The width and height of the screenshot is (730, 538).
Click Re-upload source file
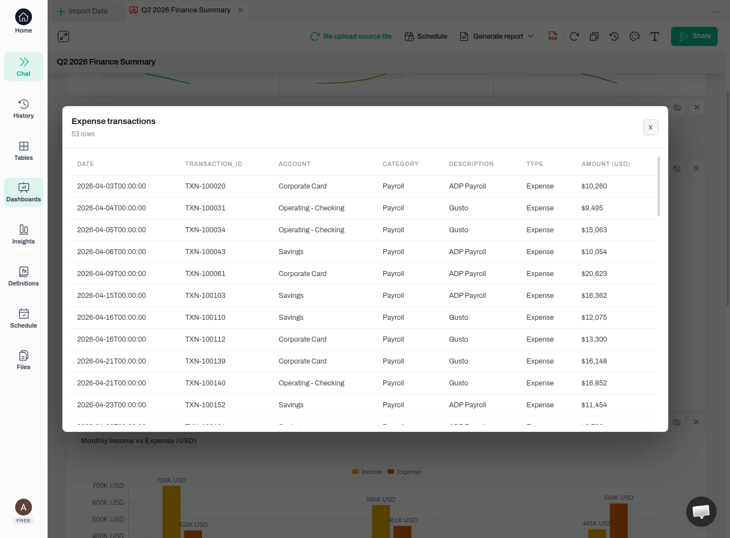pos(351,36)
